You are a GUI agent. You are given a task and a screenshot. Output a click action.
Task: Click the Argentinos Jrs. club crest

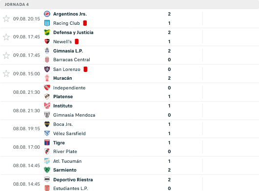[x=47, y=14]
